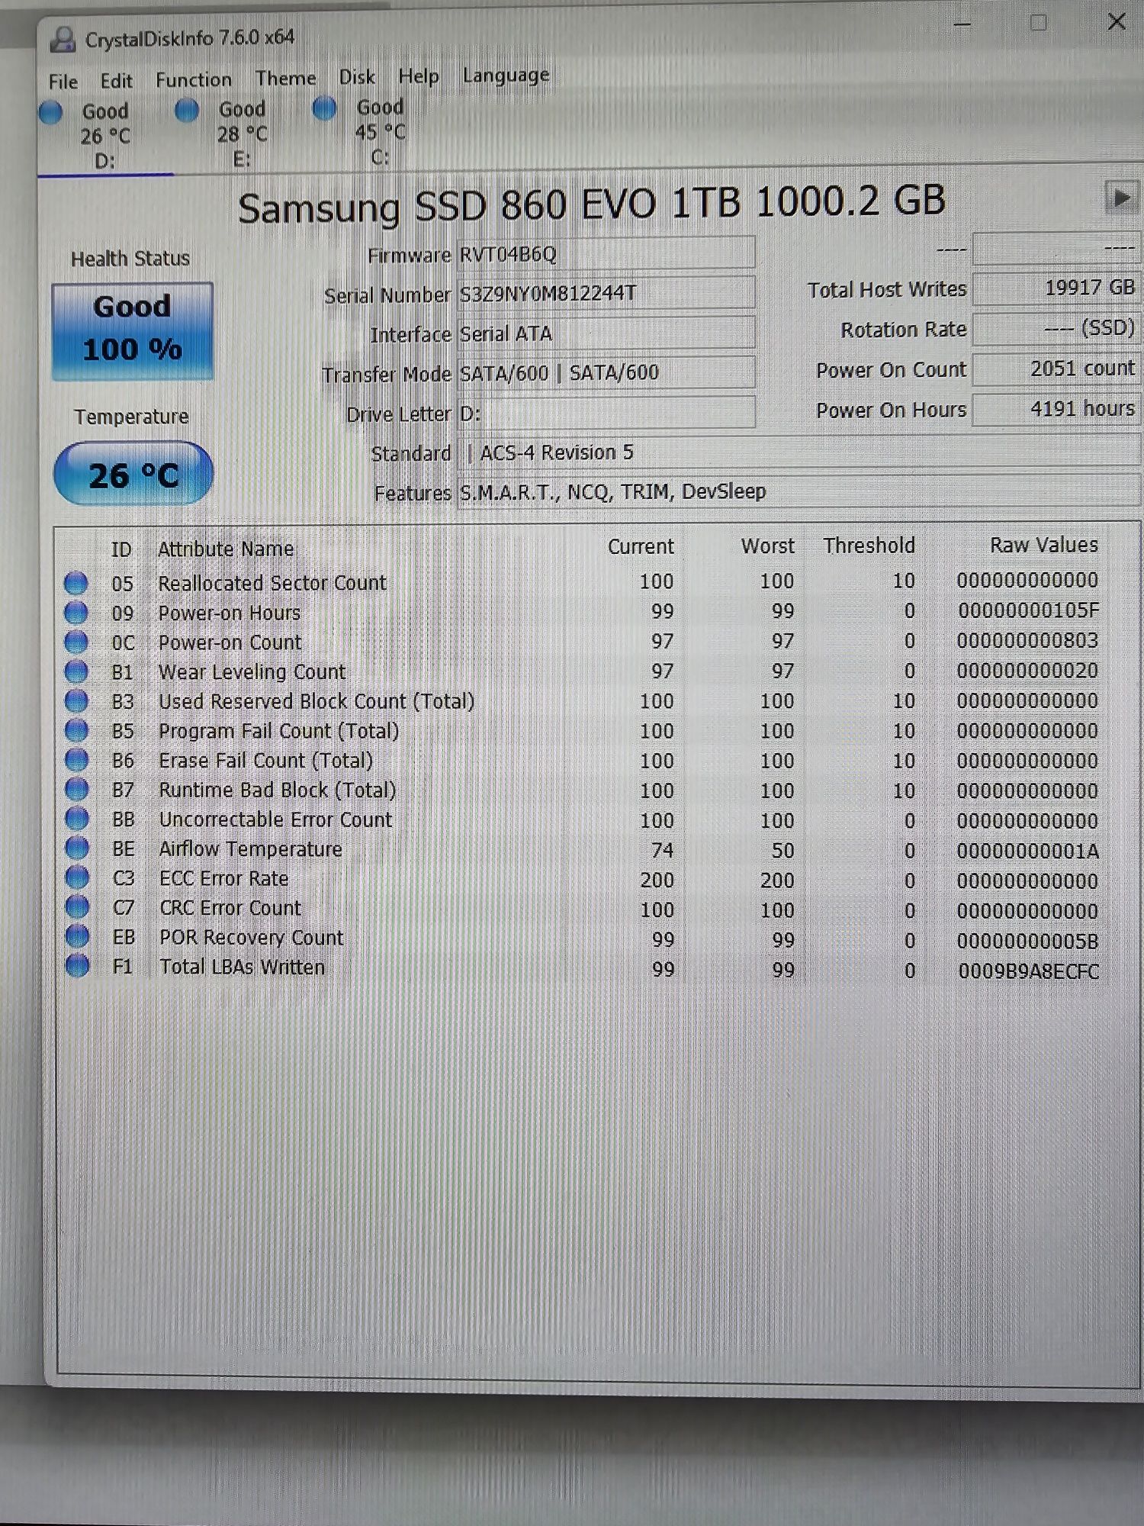Click the Worst column header

tap(768, 546)
